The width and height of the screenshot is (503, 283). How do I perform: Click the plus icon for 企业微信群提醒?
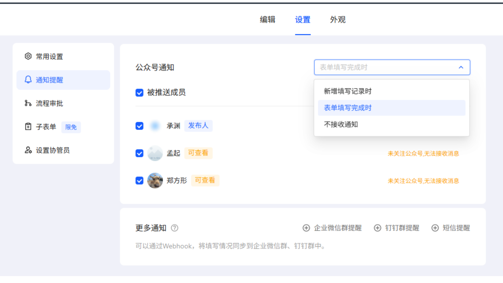[x=306, y=228]
